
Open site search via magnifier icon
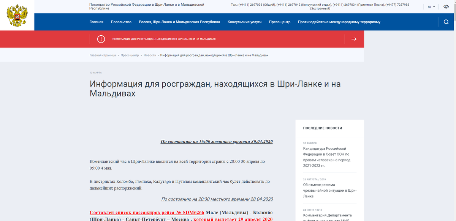[446, 22]
